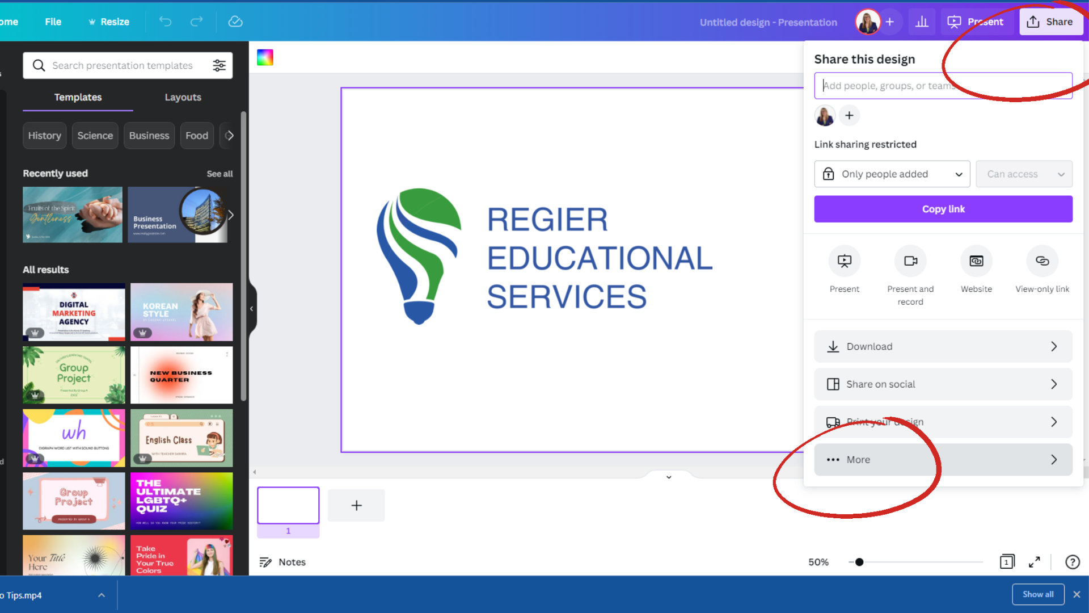The image size is (1089, 613).
Task: Adjust the zoom slider handle
Action: click(x=859, y=562)
